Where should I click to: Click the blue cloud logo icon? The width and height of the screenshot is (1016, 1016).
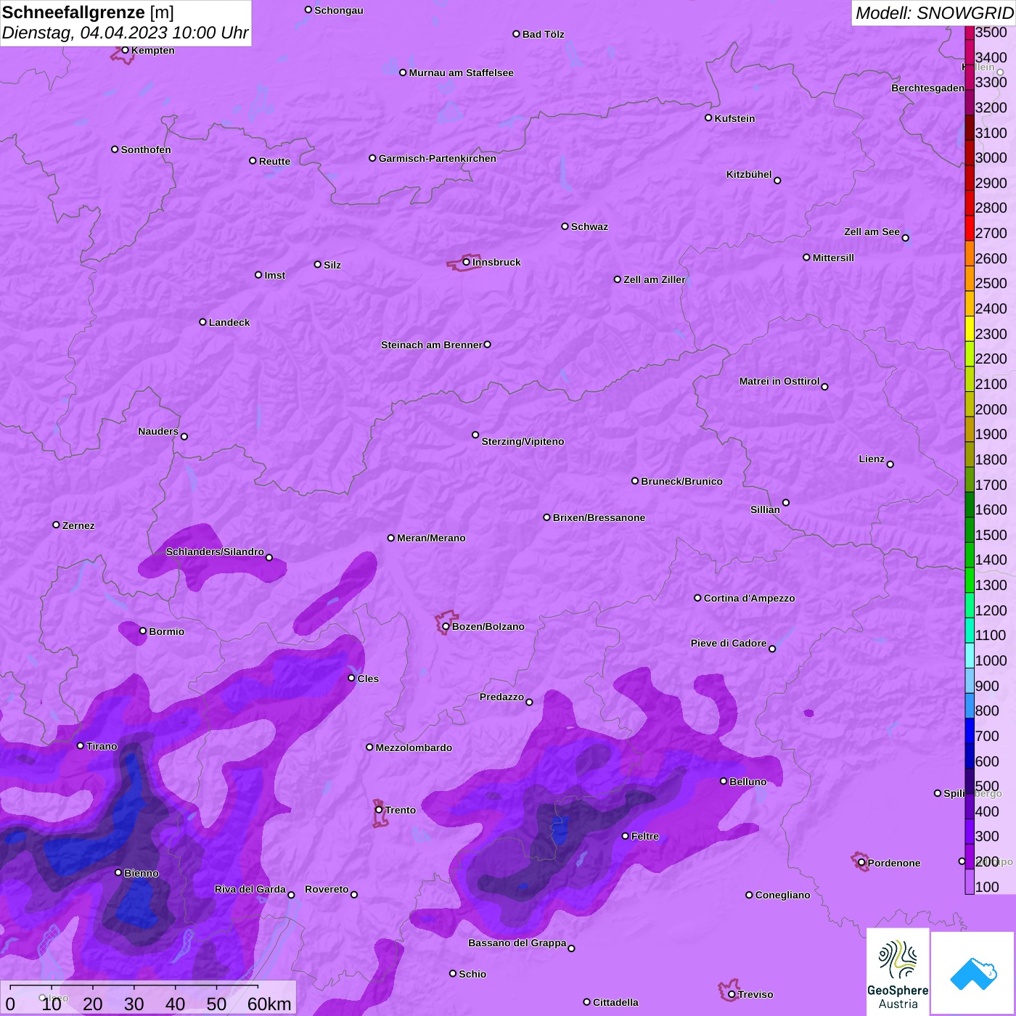pos(972,973)
